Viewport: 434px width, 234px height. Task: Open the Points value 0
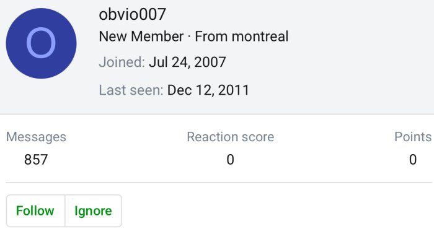[413, 160]
